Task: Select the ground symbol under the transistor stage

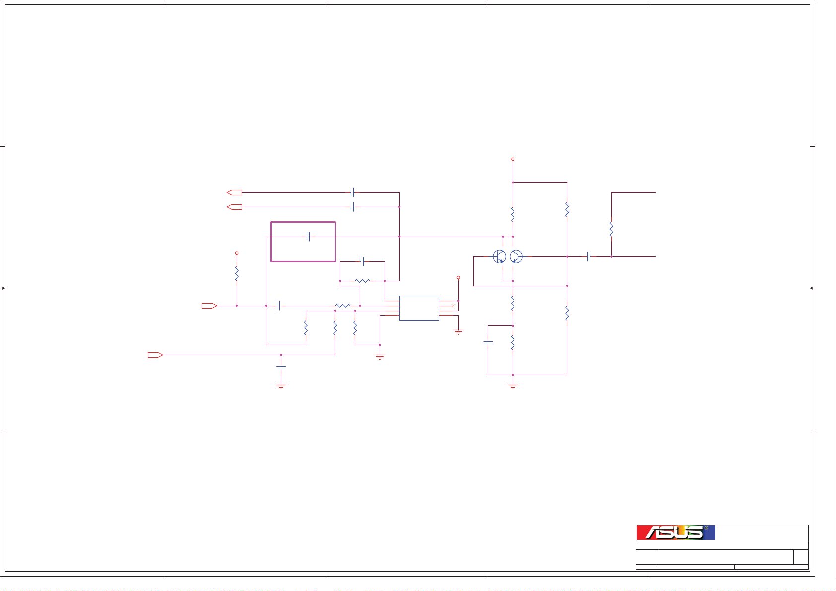Action: [513, 386]
